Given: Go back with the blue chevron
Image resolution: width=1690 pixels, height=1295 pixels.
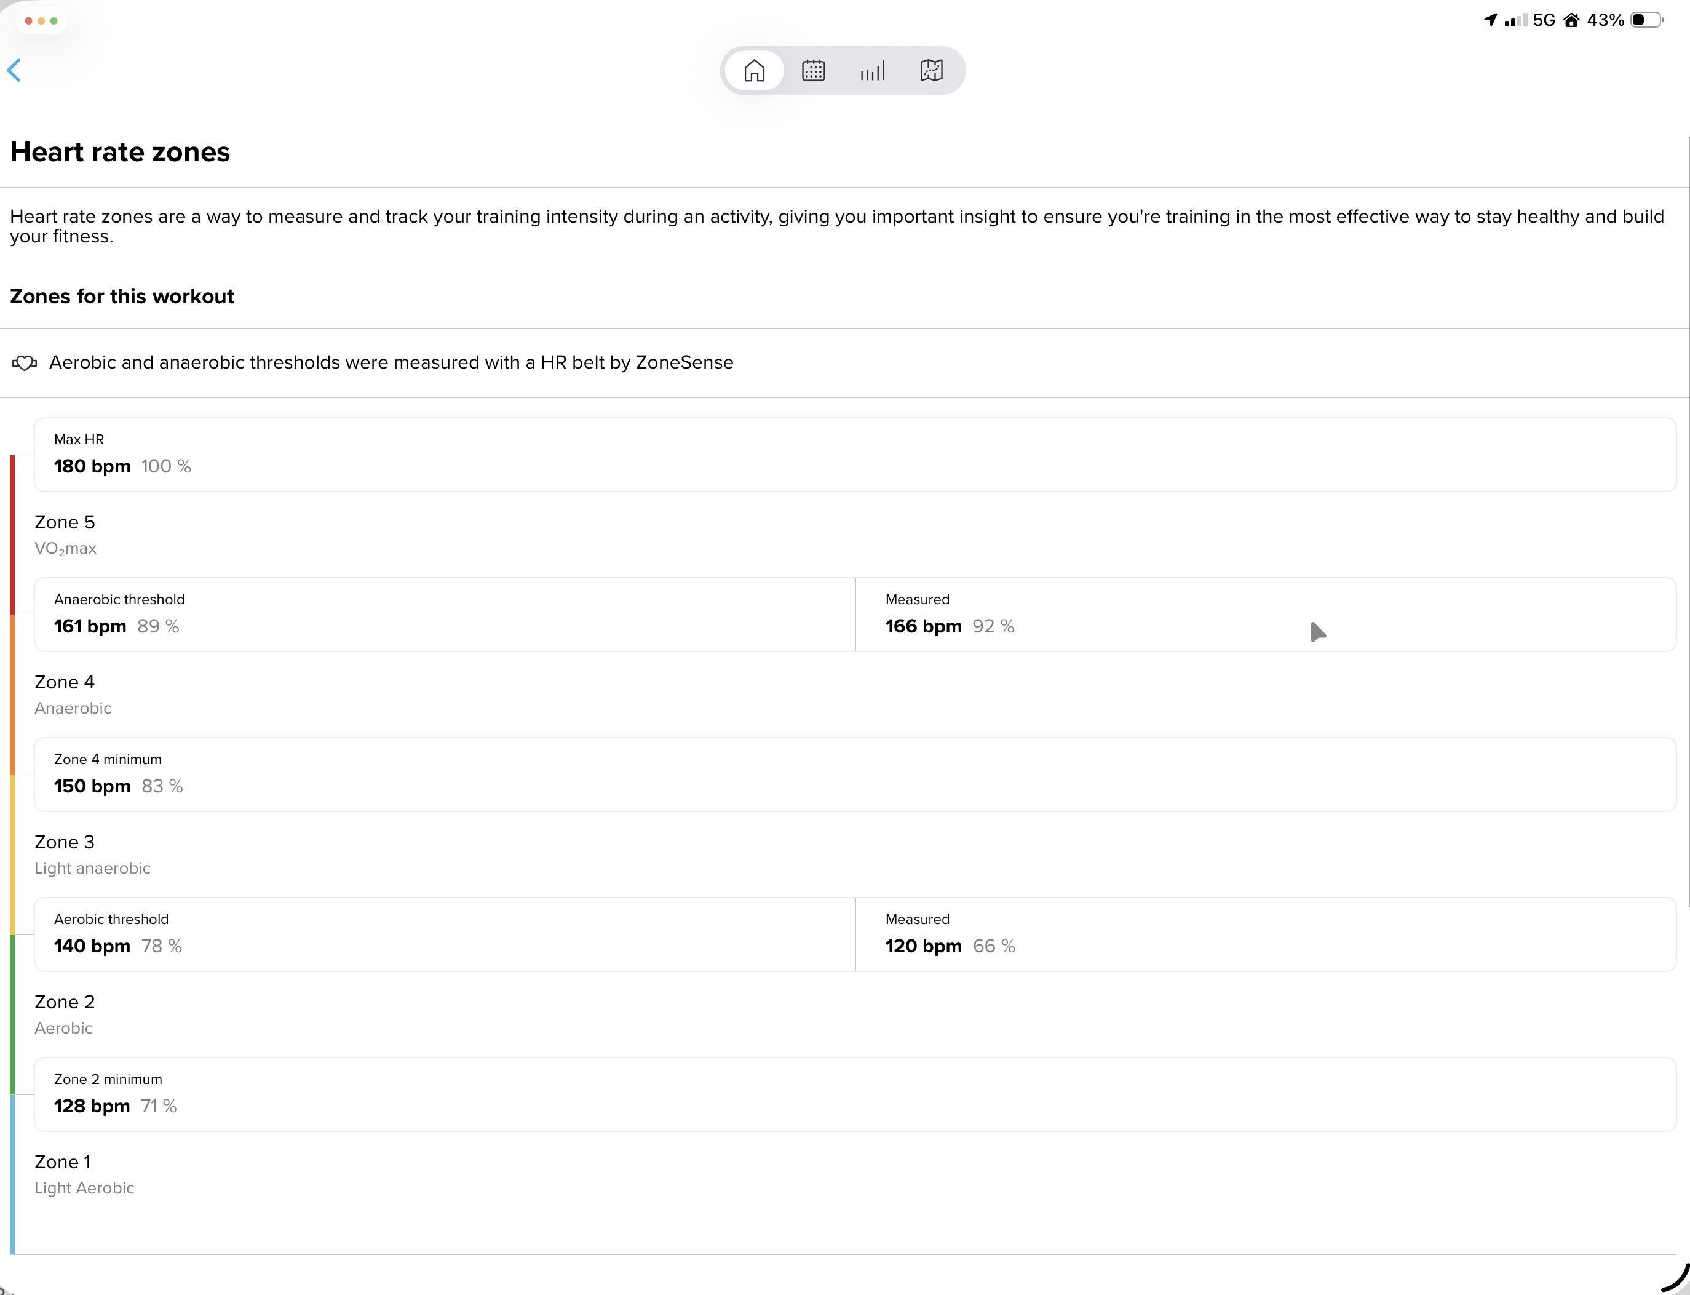Looking at the screenshot, I should coord(14,70).
